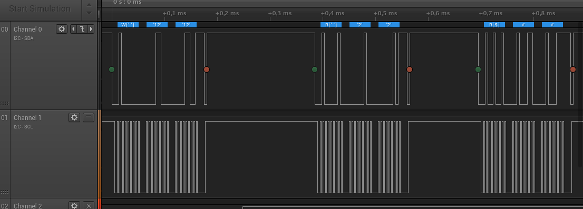This screenshot has height=209, width=583.
Task: Click the green I2C start marker at 0 ms
Action: coord(112,69)
